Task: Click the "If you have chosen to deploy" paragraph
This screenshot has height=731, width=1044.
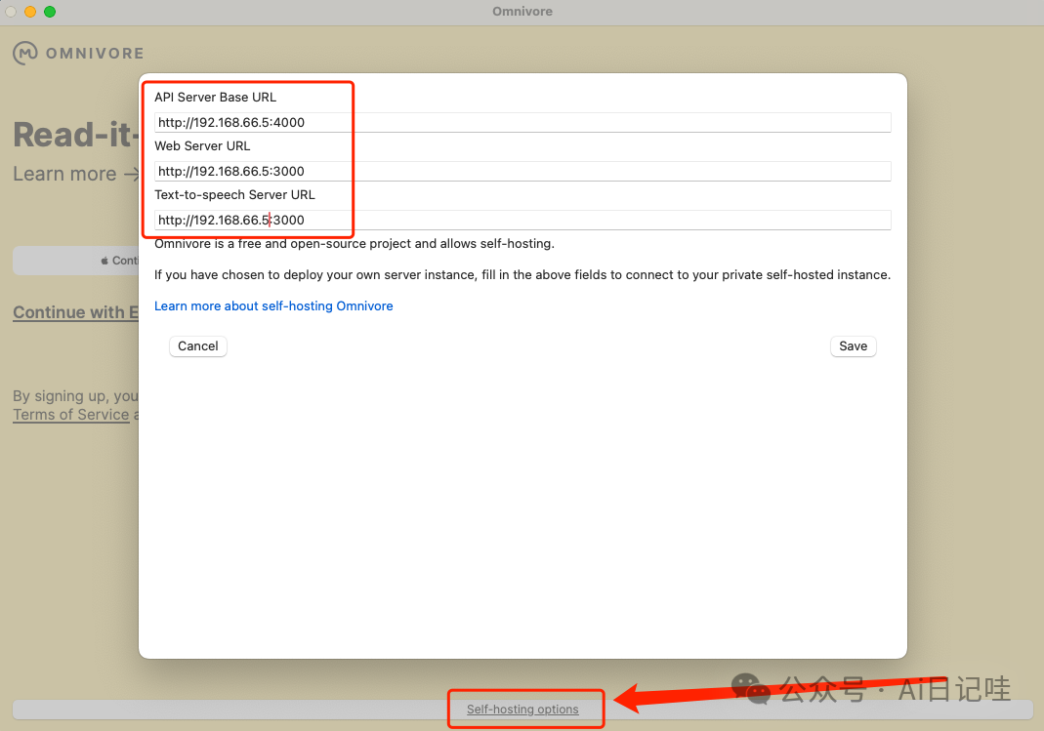Action: click(522, 274)
